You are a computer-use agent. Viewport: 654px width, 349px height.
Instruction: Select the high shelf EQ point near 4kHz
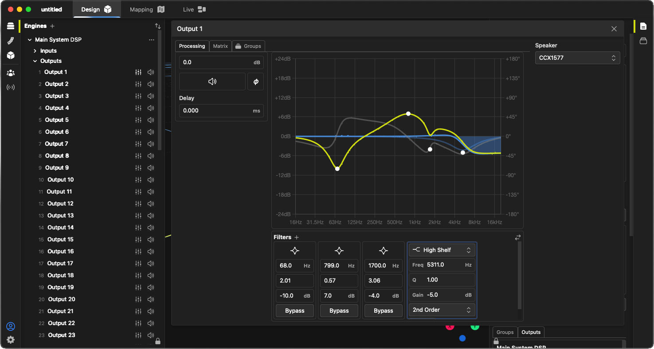463,153
